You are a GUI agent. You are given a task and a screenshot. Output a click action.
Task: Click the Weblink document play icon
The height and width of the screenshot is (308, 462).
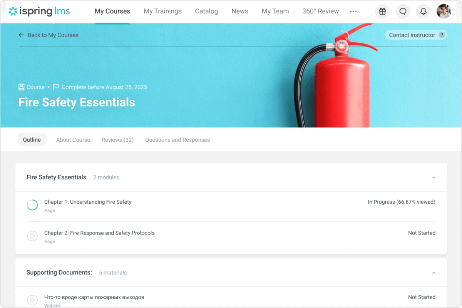(x=32, y=300)
